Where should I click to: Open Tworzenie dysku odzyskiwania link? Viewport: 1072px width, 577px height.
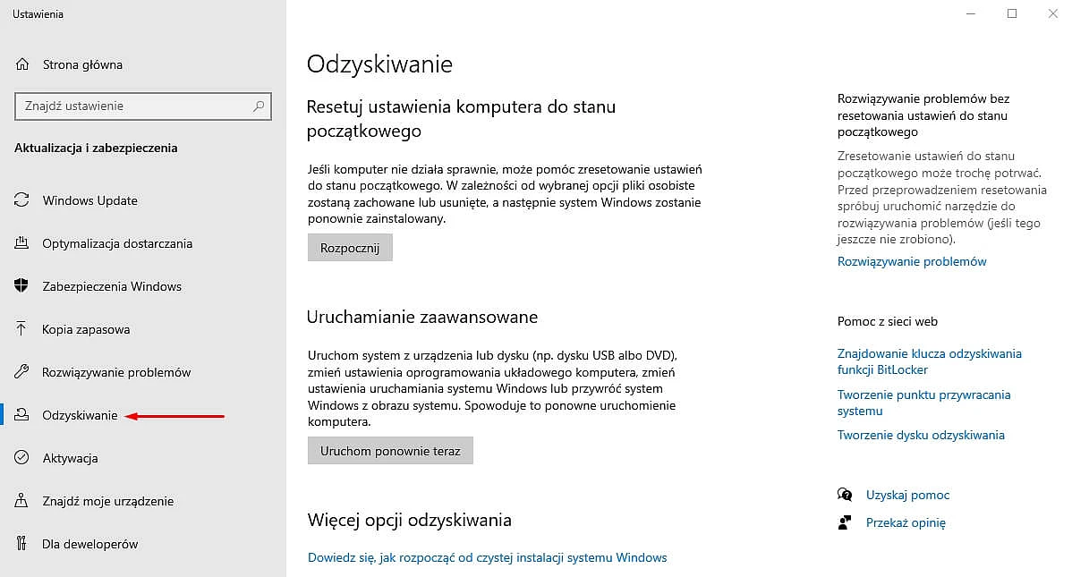pyautogui.click(x=921, y=435)
